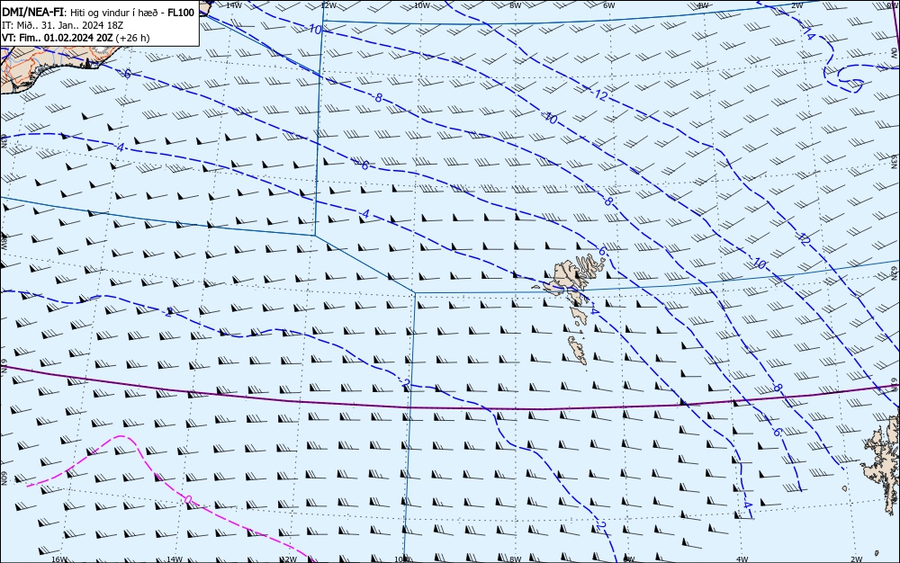This screenshot has height=563, width=900.
Task: Click the 'VT: Fim.. 01.02.2024 20Z' valid time
Action: (58, 38)
